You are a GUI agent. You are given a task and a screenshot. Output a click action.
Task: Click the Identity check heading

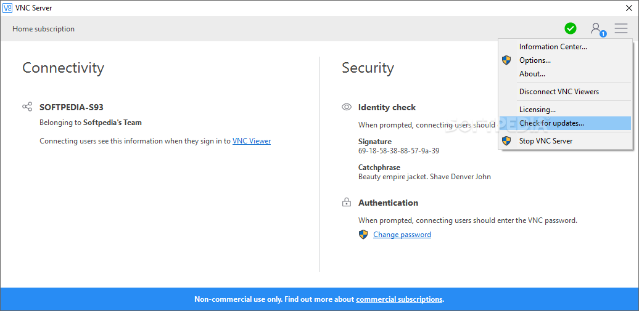pyautogui.click(x=387, y=108)
